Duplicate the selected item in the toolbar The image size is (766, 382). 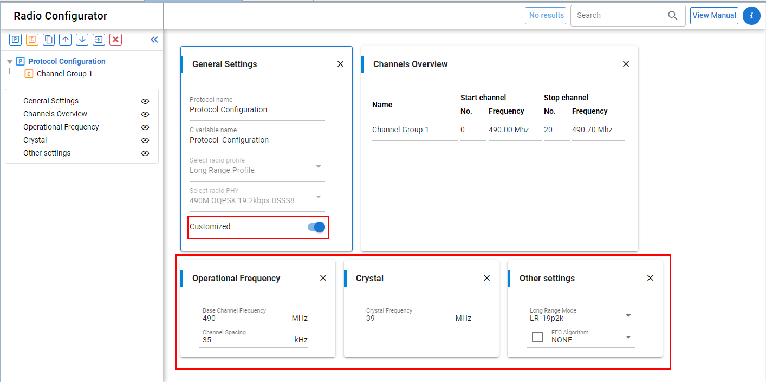click(x=49, y=39)
